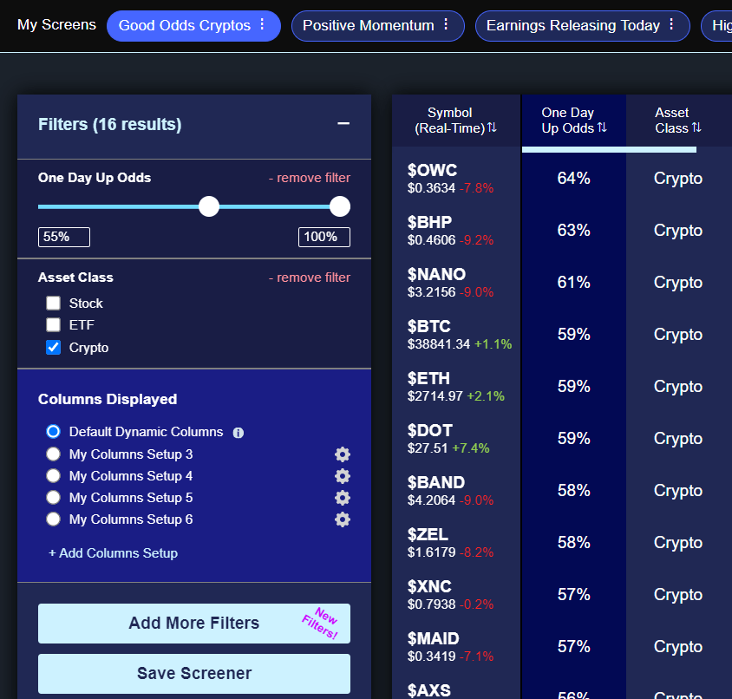Screen dimensions: 732x699
Task: Open settings gear for My Columns Setup 4
Action: (343, 476)
